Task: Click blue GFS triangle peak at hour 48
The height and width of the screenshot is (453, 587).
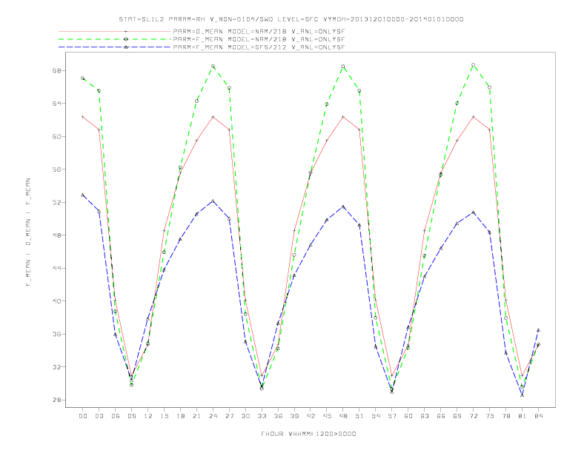Action: [343, 207]
